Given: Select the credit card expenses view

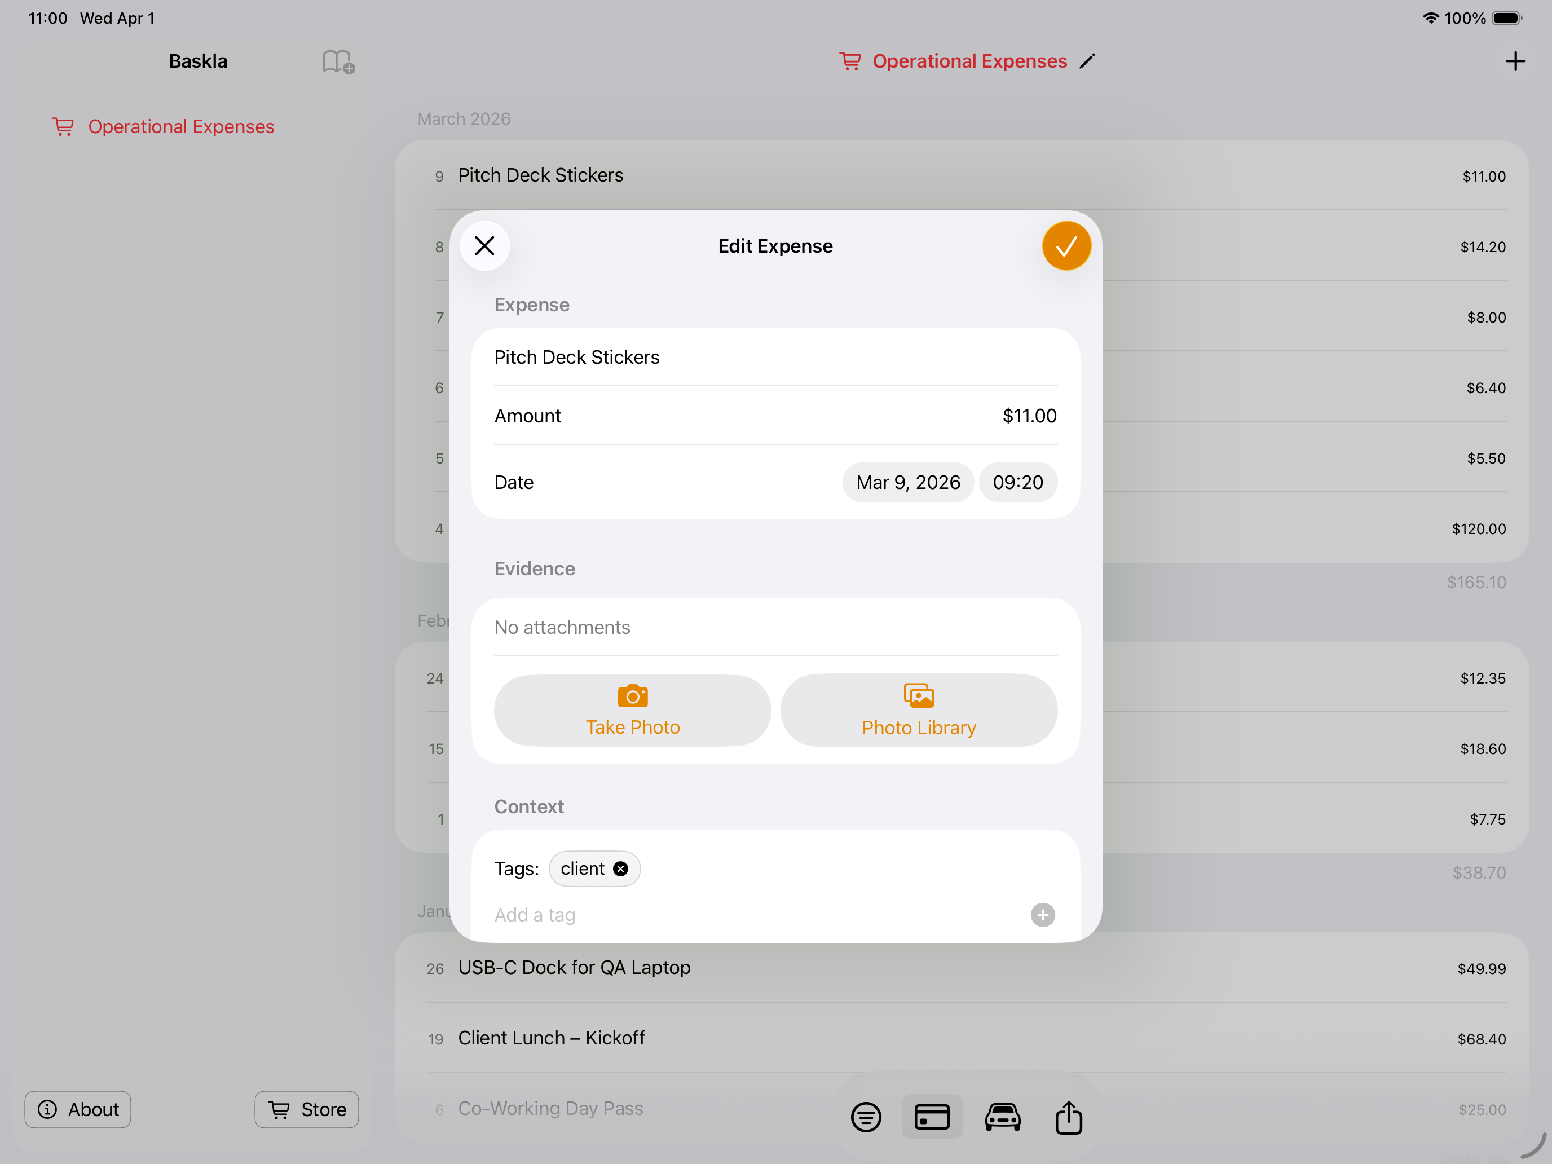Looking at the screenshot, I should (x=932, y=1116).
